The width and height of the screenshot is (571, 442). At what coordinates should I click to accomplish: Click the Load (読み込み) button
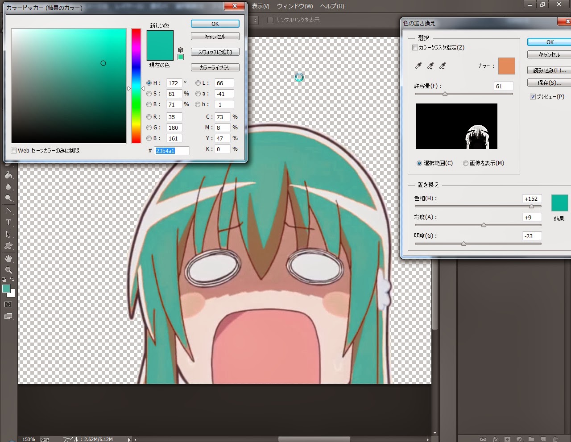[x=550, y=70]
